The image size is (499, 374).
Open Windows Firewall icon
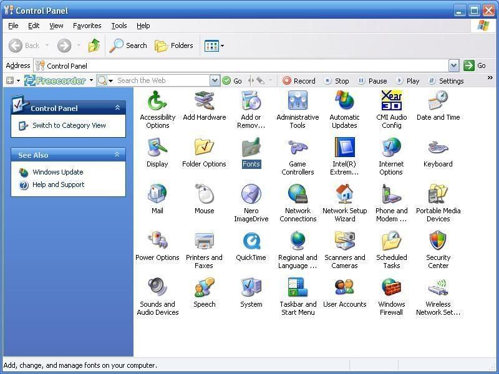coord(392,297)
